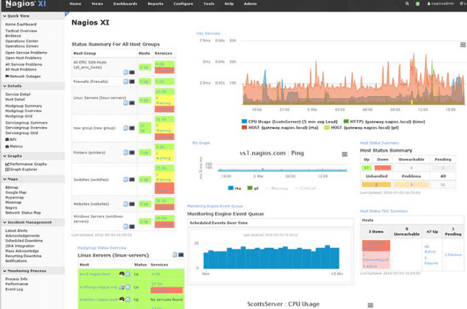Click the Network Outages flag item
The width and height of the screenshot is (467, 309).
(x=23, y=77)
